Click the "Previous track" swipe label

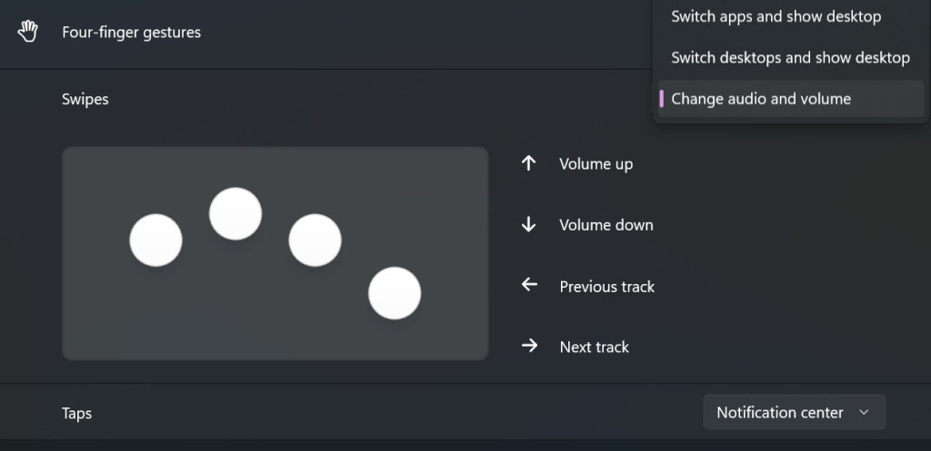click(x=607, y=287)
